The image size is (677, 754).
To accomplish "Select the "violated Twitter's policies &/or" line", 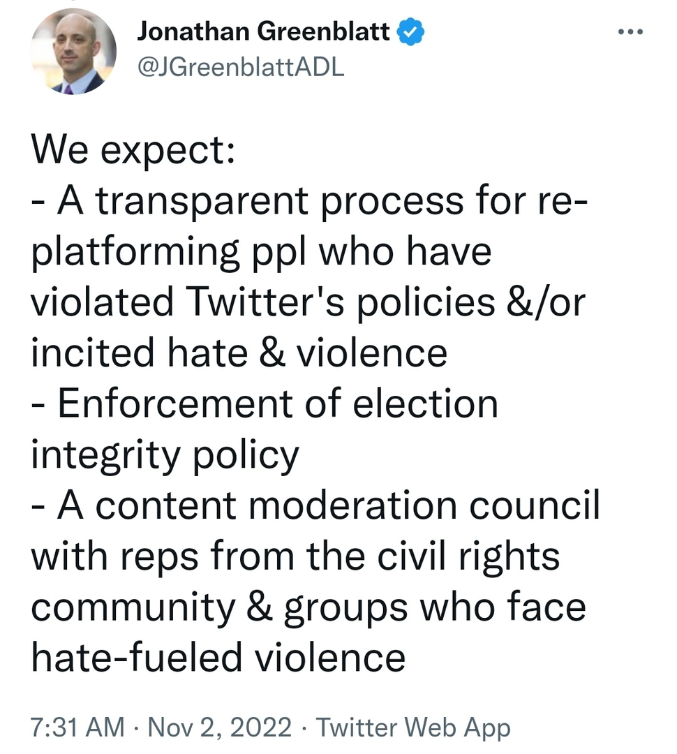I will 308,302.
